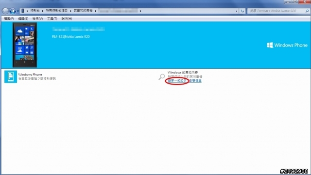Go back with the grey back arrow
This screenshot has height=175, width=311.
[x=5, y=11]
